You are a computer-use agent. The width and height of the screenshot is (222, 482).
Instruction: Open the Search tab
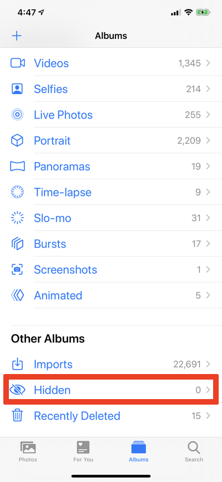(194, 451)
